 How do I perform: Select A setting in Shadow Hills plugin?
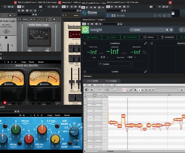tap(5, 62)
